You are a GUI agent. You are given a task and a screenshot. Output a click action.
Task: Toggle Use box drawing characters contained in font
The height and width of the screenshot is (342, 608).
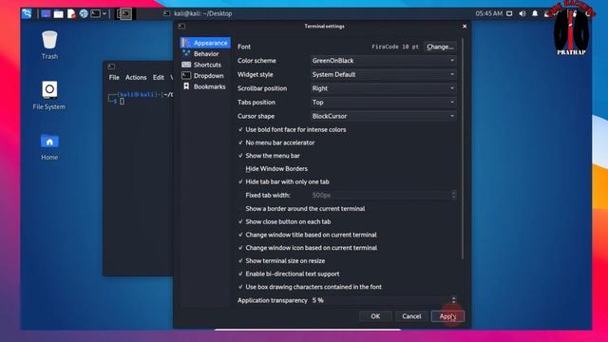point(310,287)
